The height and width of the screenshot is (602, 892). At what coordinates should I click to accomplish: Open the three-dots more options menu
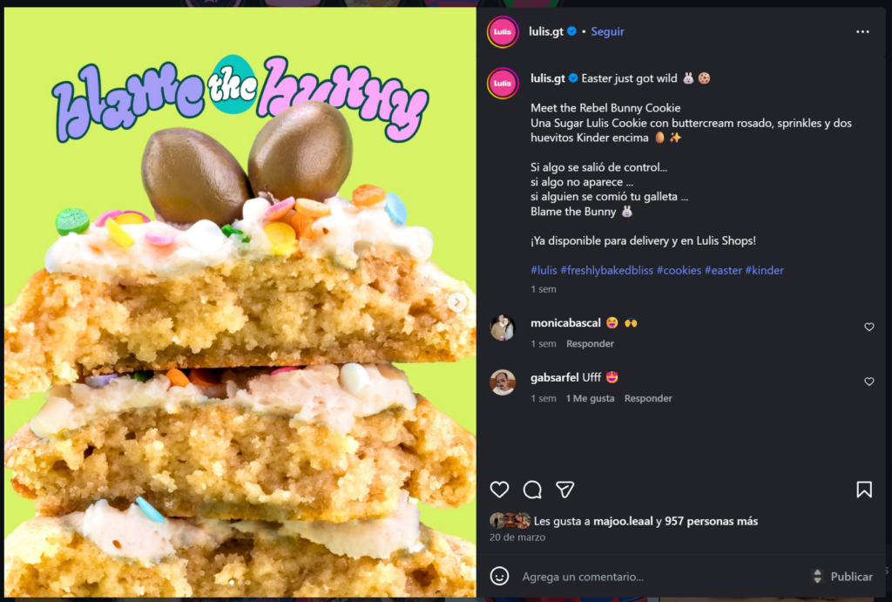[x=862, y=31]
